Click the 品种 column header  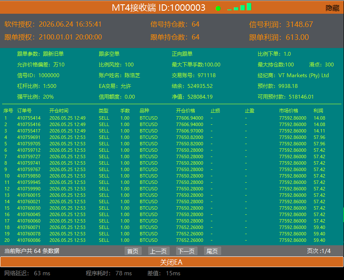144,111
